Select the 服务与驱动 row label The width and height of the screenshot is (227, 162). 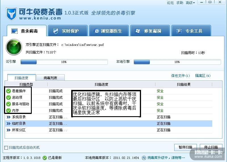(20, 104)
